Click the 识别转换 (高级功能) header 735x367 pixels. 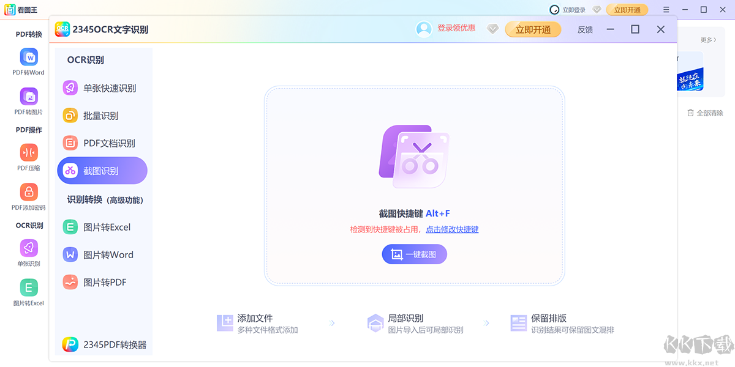click(x=105, y=200)
